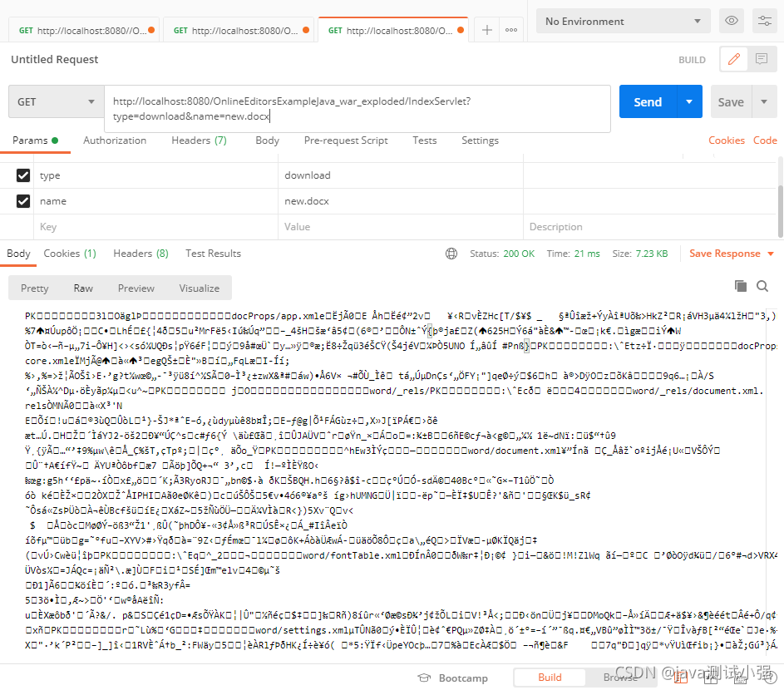Image resolution: width=784 pixels, height=690 pixels.
Task: Uncheck the name parameter checkbox
Action: (x=23, y=201)
